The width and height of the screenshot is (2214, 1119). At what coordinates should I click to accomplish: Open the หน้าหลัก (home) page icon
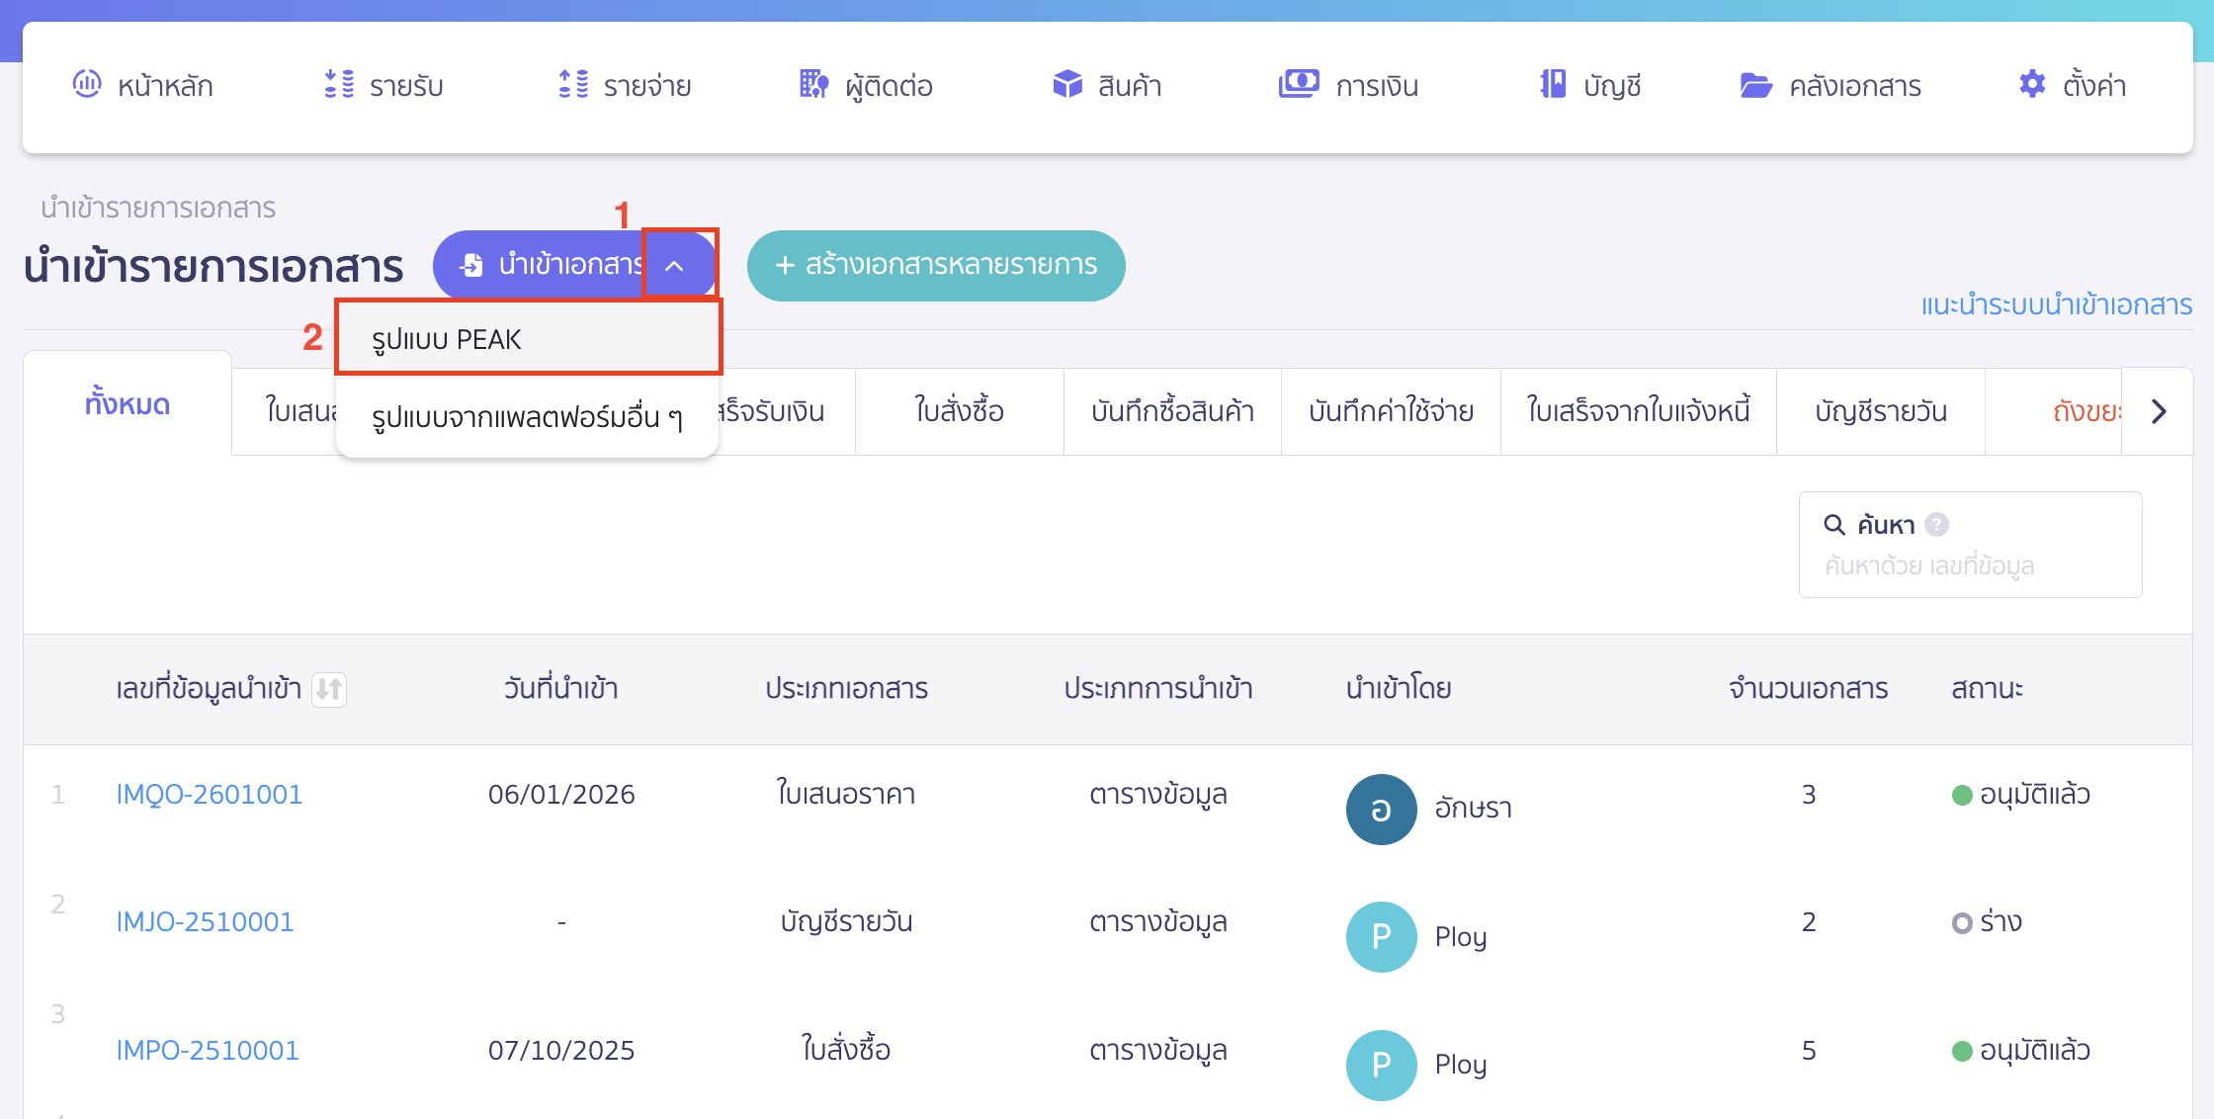pos(87,84)
